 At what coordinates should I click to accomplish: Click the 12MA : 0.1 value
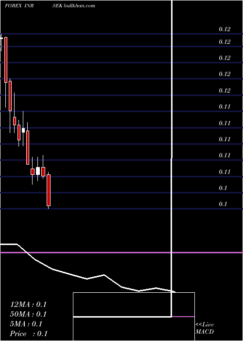coord(28,304)
